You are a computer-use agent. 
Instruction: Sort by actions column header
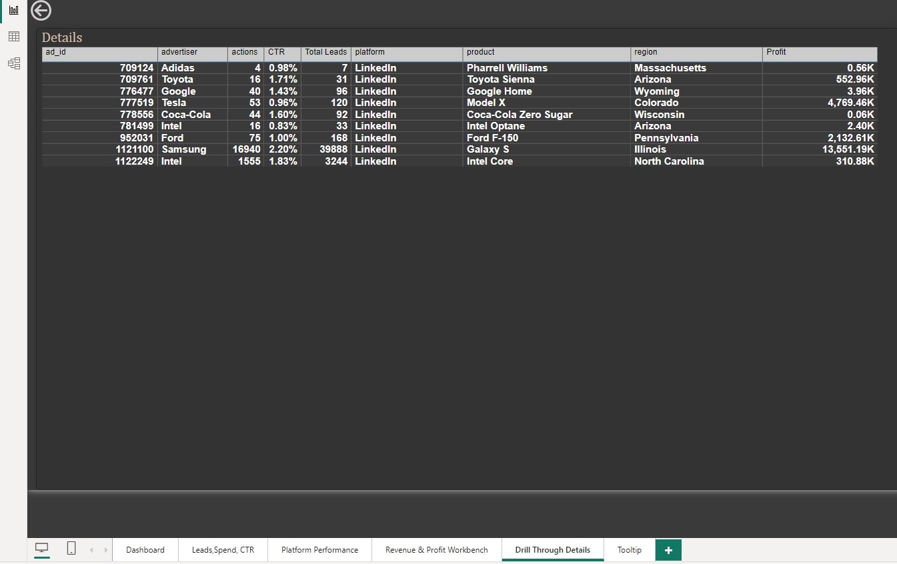(x=246, y=53)
